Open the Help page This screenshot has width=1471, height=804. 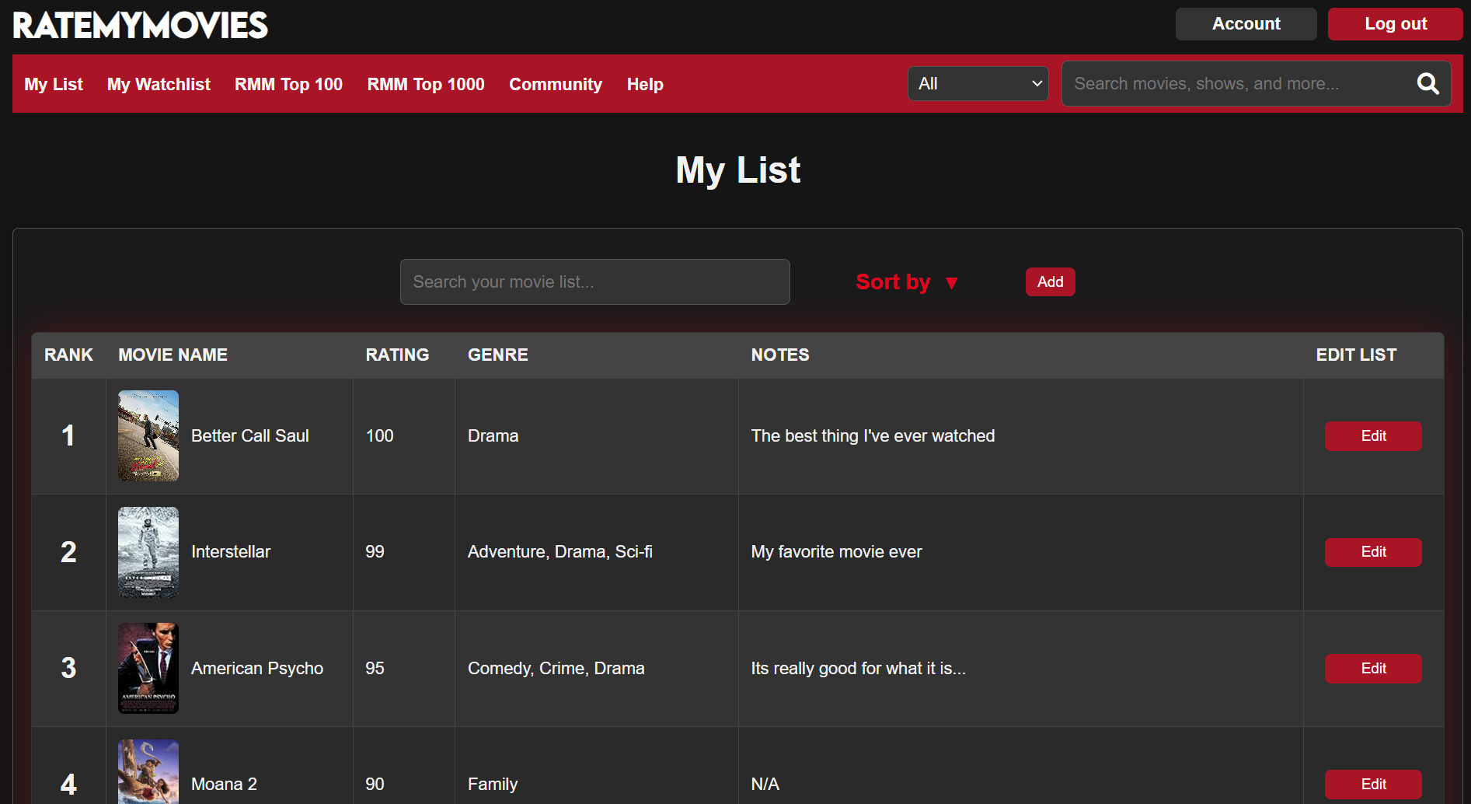[645, 85]
